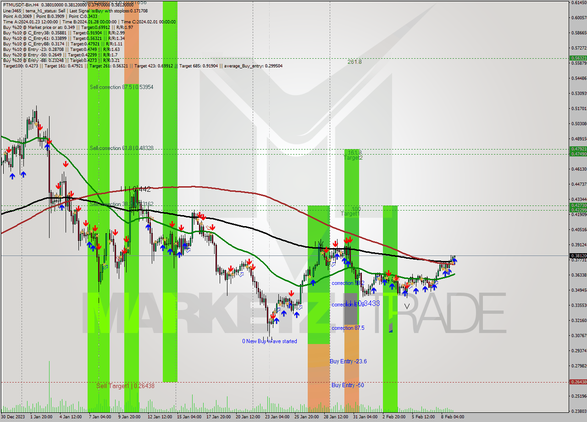The height and width of the screenshot is (422, 587).
Task: Click the 'Target2' label
Action: tap(353, 157)
